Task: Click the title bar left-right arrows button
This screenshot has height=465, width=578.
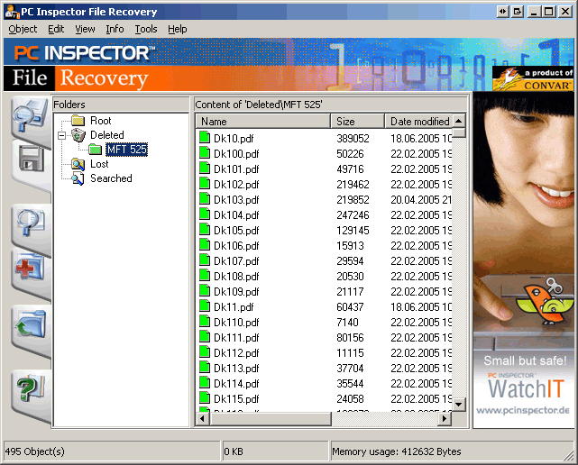Action: [x=502, y=12]
